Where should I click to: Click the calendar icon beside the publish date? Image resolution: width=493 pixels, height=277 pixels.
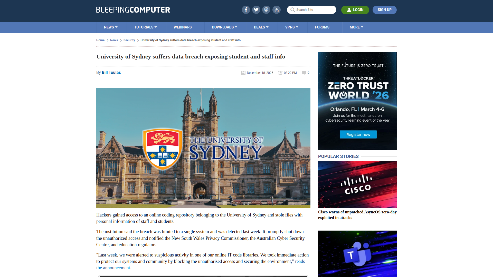(243, 73)
